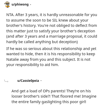The image size is (105, 111).
Task: Click the dot separator after u/phiwong
Action: click(30, 5)
